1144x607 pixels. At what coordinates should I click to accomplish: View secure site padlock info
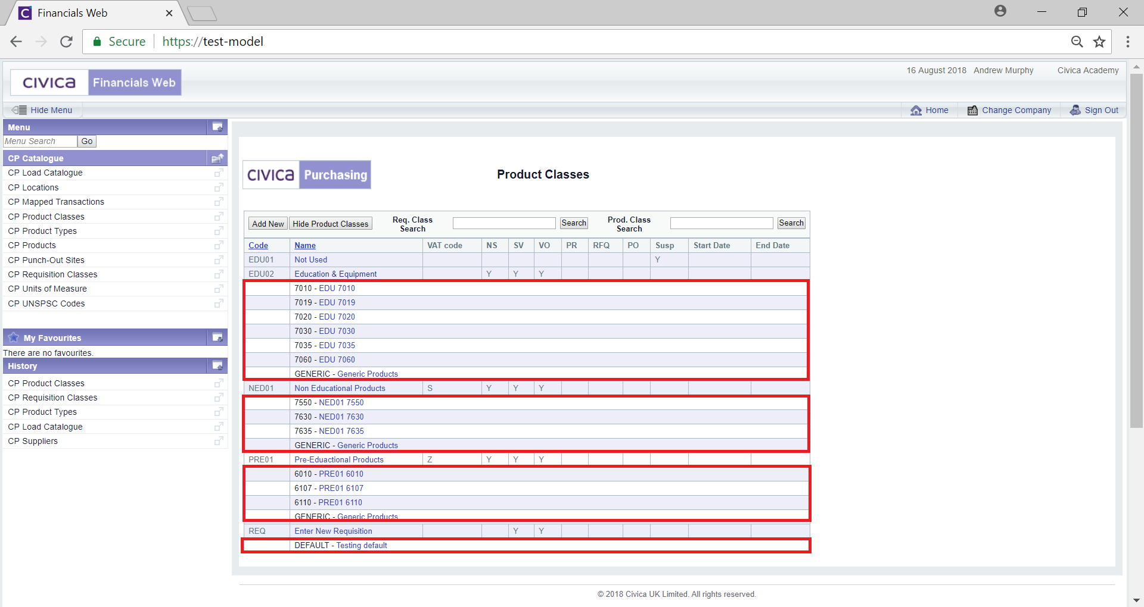tap(97, 42)
